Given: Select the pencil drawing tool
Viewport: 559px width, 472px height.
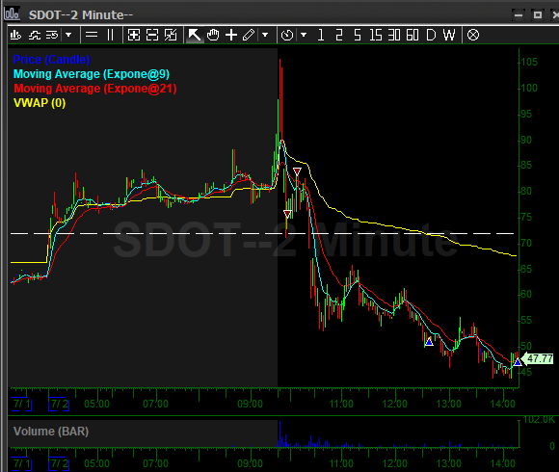Looking at the screenshot, I should pos(249,35).
